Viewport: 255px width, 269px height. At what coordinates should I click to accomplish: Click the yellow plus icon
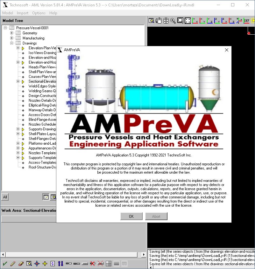point(45,264)
